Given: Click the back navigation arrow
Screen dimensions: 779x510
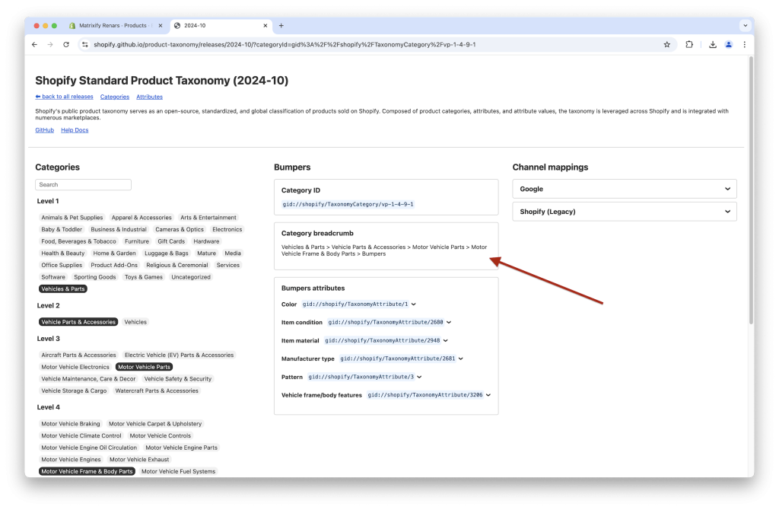Looking at the screenshot, I should click(x=34, y=44).
